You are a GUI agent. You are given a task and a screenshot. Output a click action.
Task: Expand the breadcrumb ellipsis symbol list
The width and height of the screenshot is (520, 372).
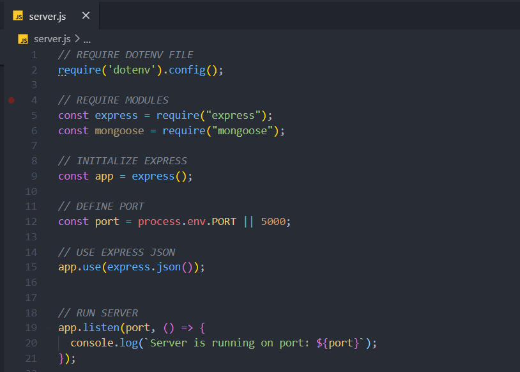tap(87, 39)
